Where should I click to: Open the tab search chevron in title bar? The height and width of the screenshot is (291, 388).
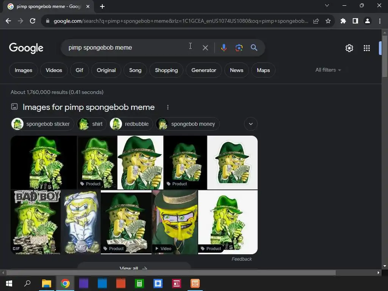click(x=327, y=5)
